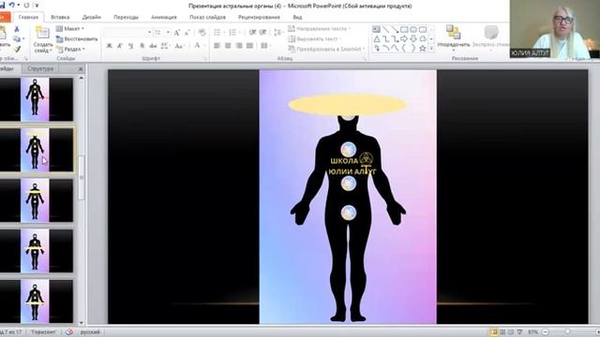Open the Дизайн ribbon tab
The image size is (600, 337).
[92, 17]
